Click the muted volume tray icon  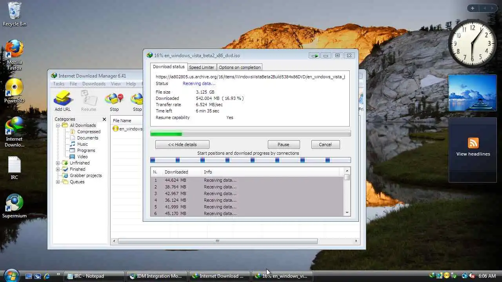point(471,276)
